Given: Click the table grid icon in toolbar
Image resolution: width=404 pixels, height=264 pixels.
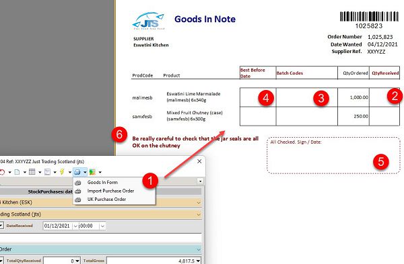Looking at the screenshot, I should tap(32, 172).
